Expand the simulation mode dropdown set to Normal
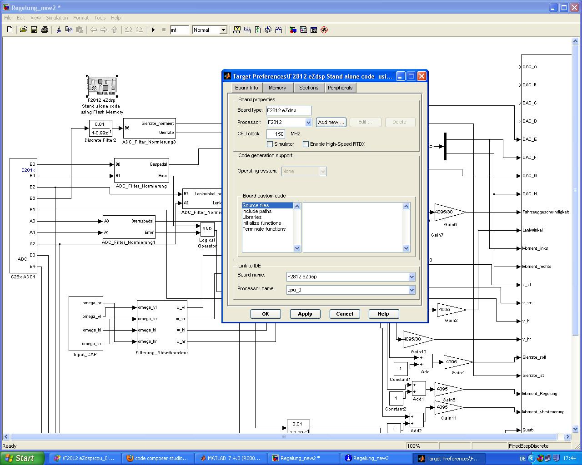 (x=223, y=30)
